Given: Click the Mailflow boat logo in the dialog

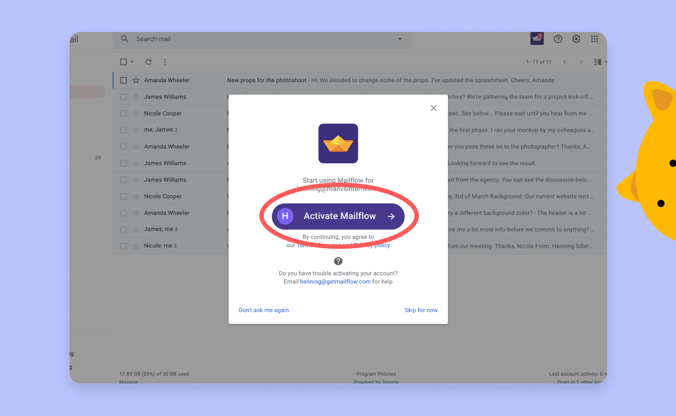Looking at the screenshot, I should click(x=338, y=143).
